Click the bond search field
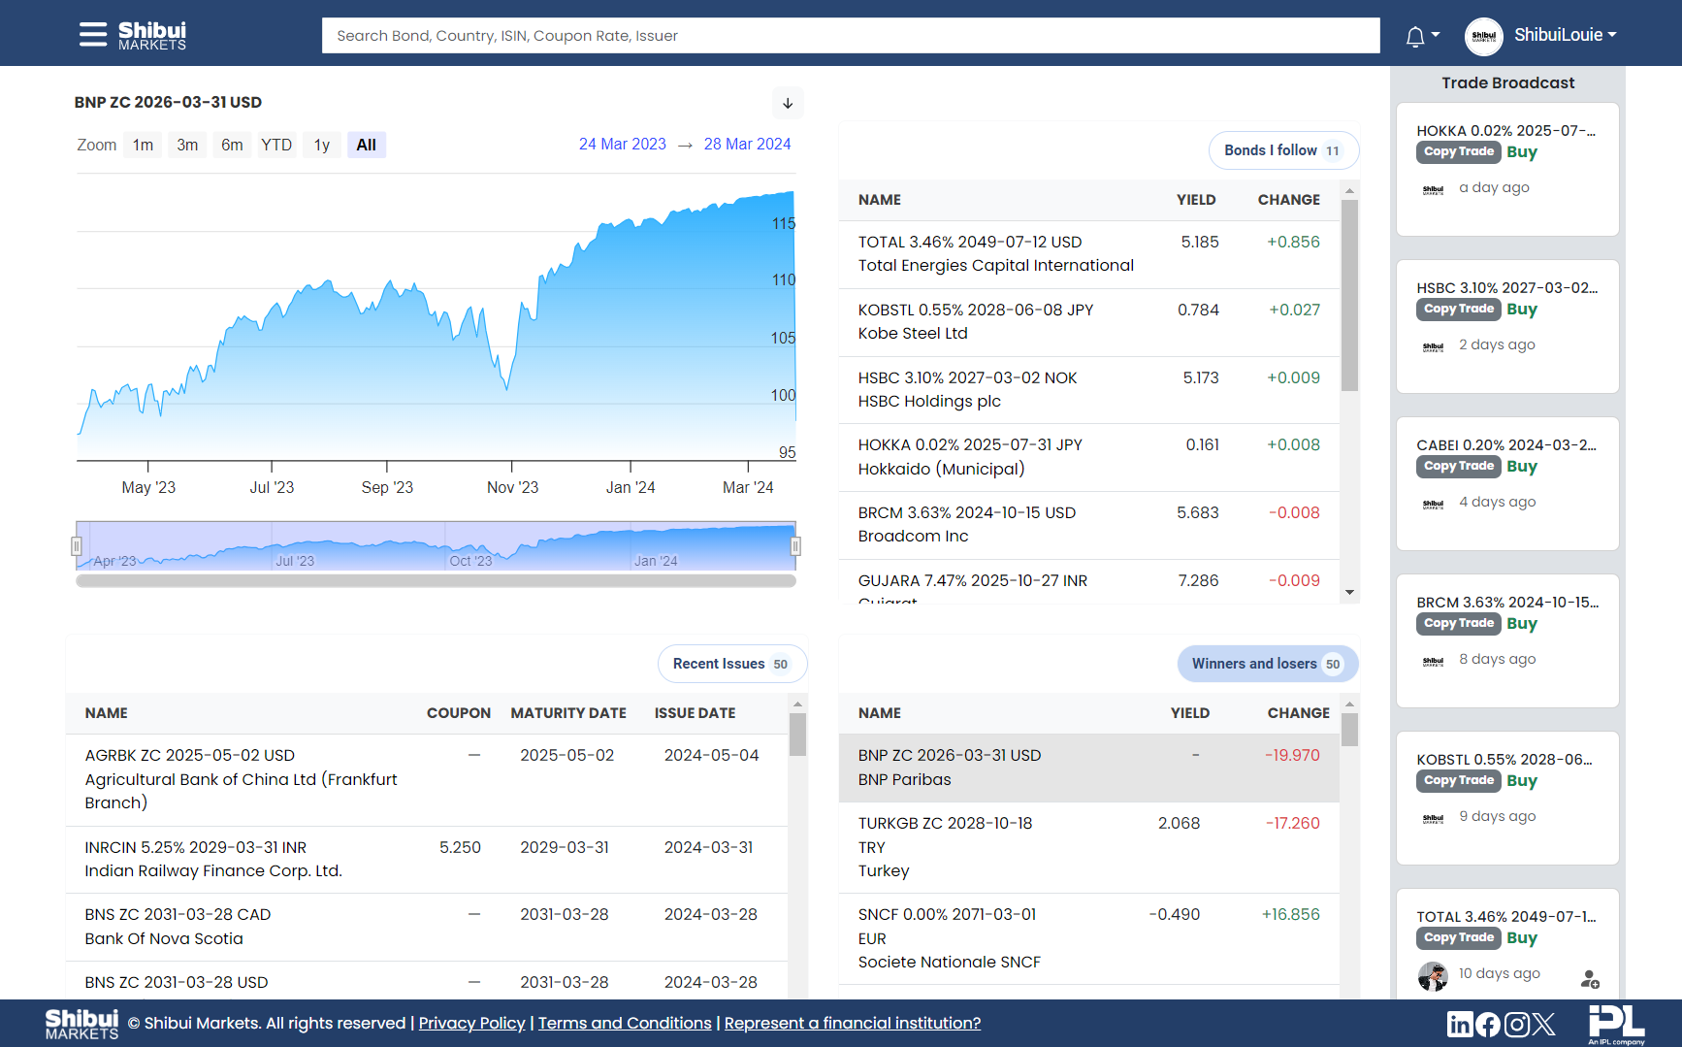The height and width of the screenshot is (1047, 1682). (851, 35)
